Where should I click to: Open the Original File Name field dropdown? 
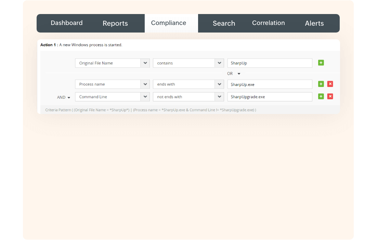point(145,63)
